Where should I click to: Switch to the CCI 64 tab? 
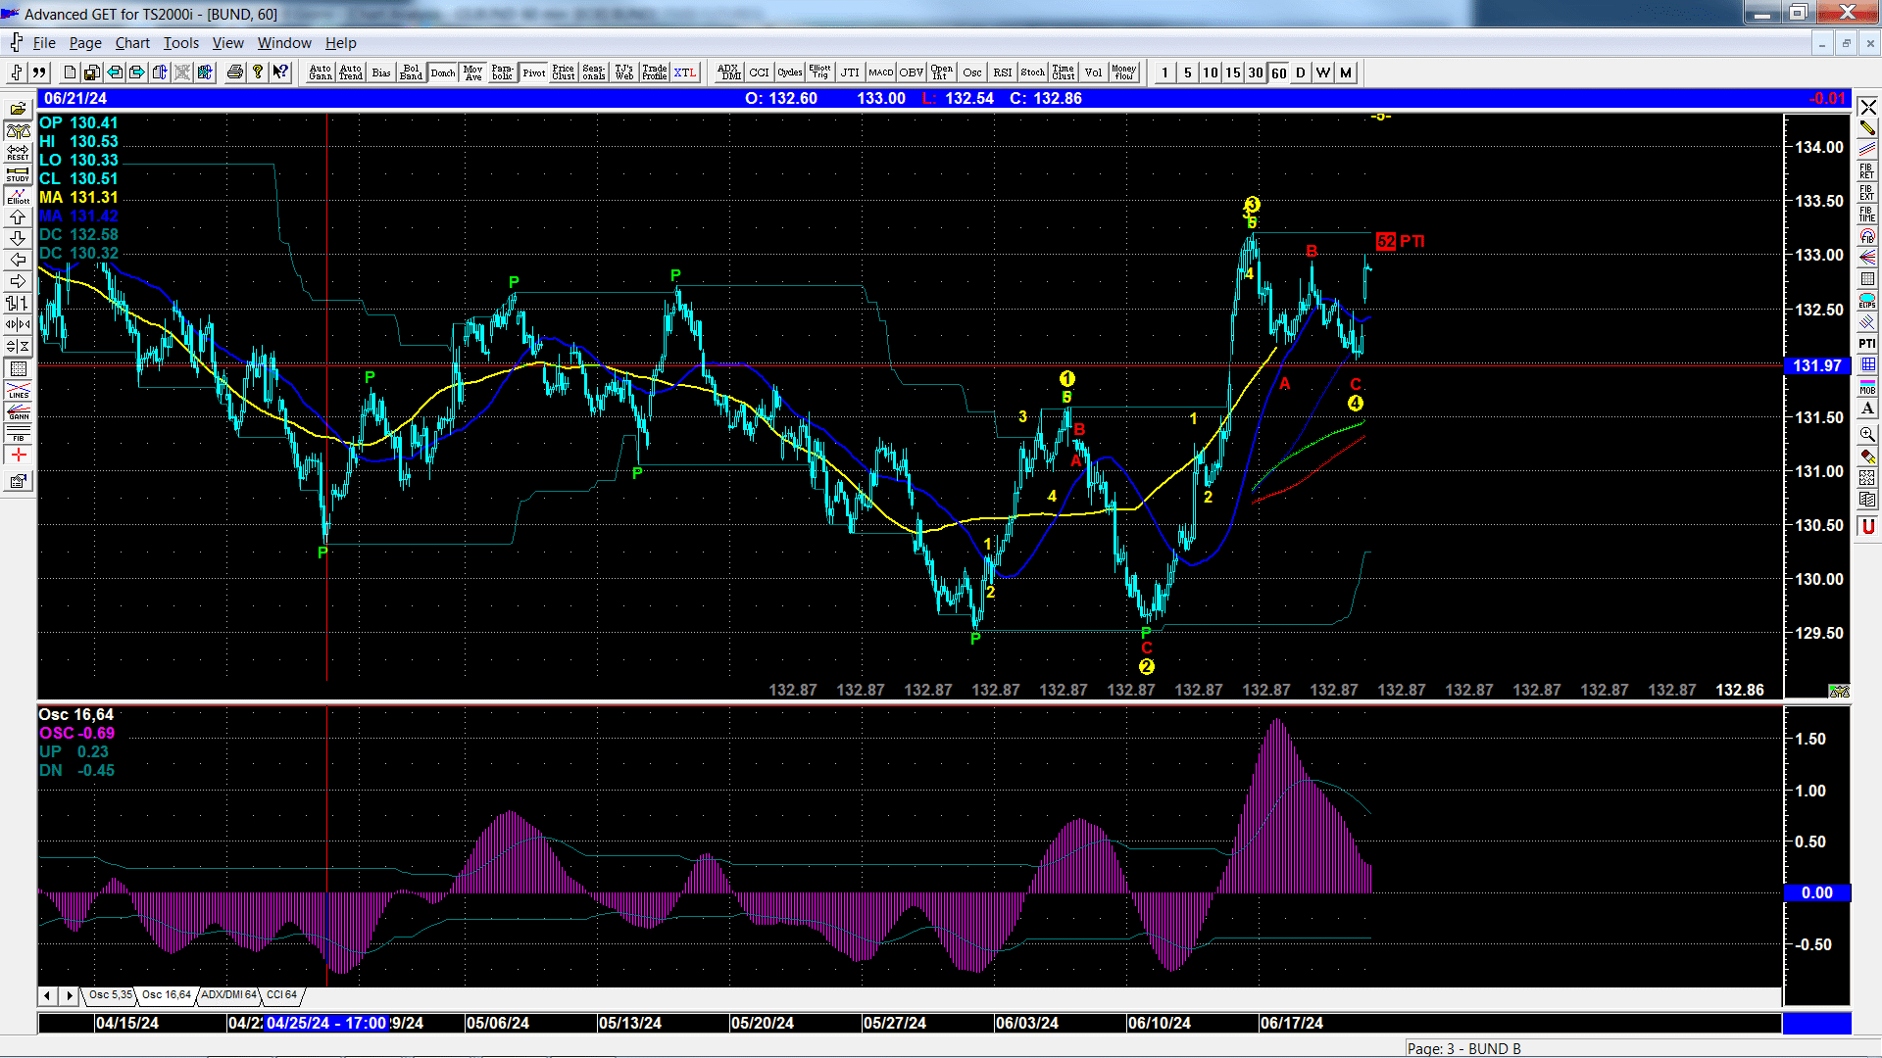click(x=281, y=994)
